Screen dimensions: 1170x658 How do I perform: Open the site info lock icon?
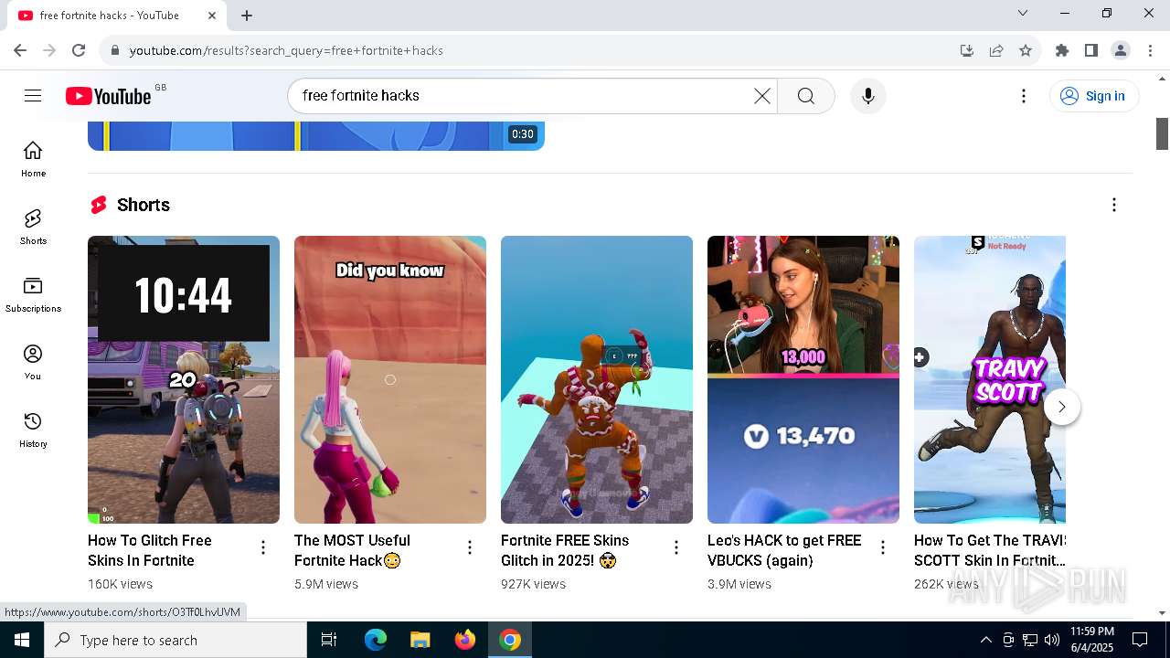click(x=115, y=50)
